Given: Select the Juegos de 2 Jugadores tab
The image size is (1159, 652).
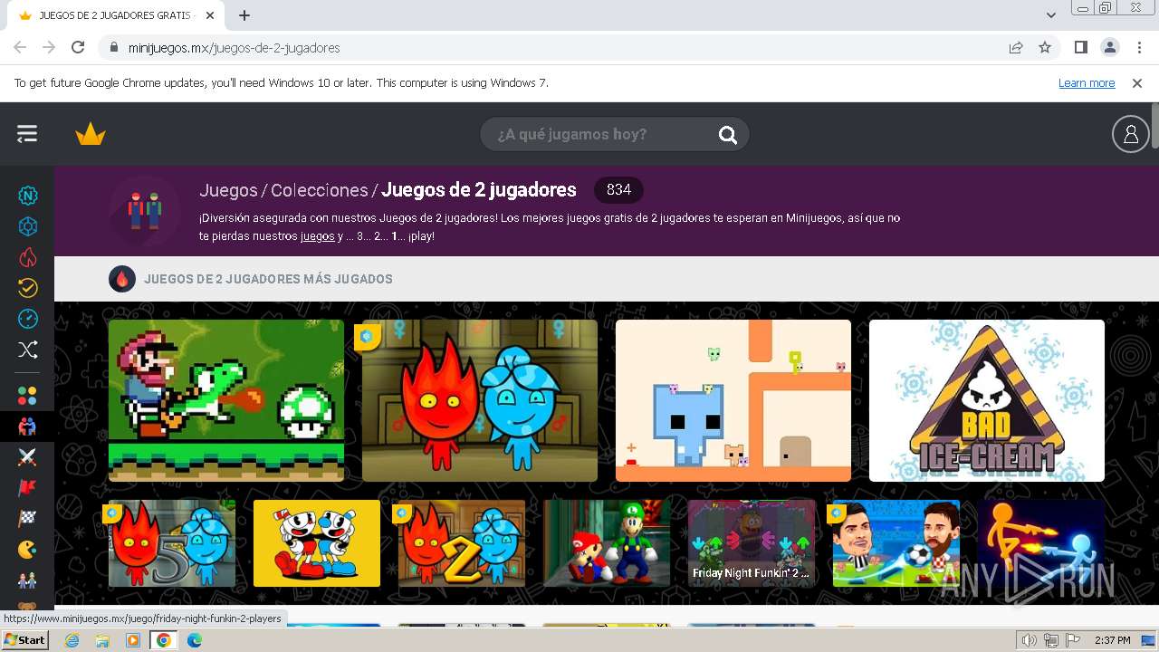Looking at the screenshot, I should point(116,15).
